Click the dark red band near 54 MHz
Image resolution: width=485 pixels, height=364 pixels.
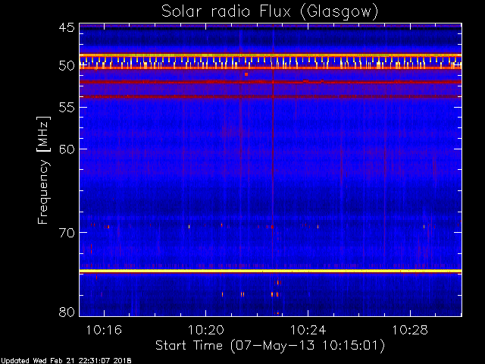point(270,97)
